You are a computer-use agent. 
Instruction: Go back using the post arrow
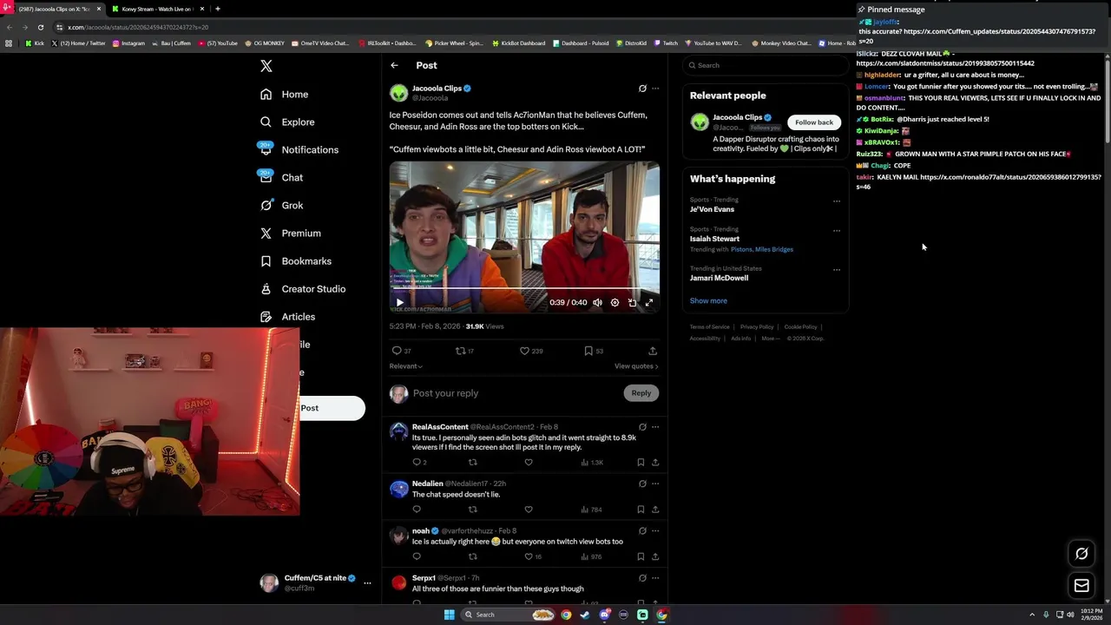(x=394, y=65)
